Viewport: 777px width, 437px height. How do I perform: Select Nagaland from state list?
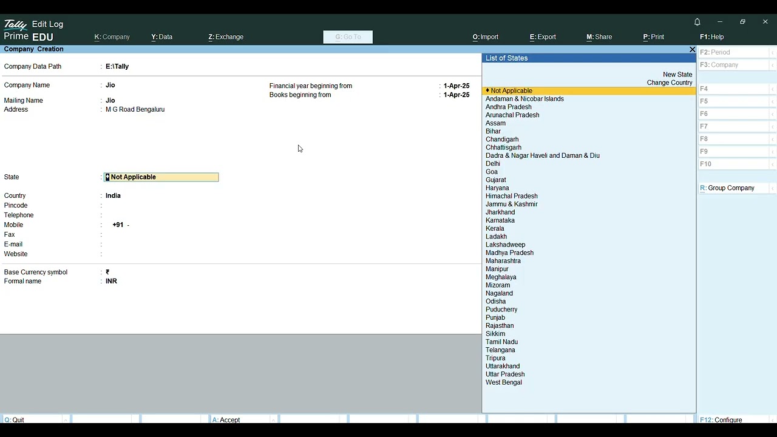coord(499,293)
